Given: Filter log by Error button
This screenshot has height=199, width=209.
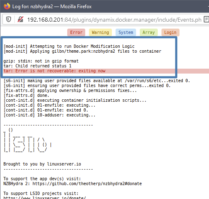Looking at the screenshot, I should (76, 32).
